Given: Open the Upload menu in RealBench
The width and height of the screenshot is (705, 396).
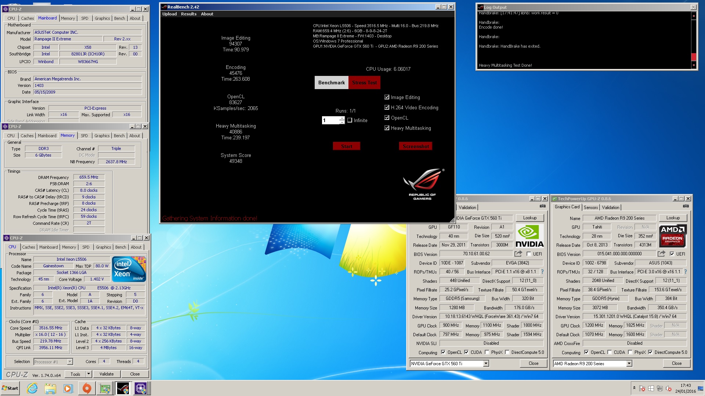Looking at the screenshot, I should point(170,14).
